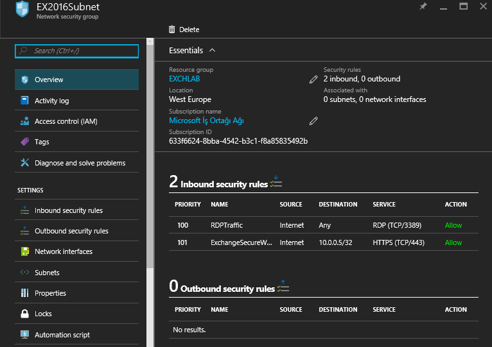
Task: Open Outbound security rules settings
Action: 76,231
